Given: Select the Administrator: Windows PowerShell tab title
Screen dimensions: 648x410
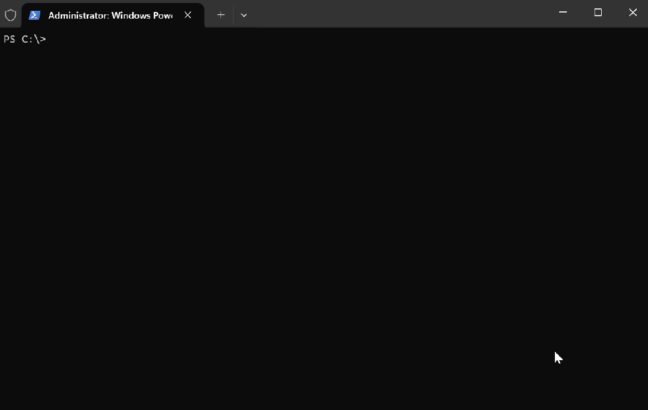Looking at the screenshot, I should (x=111, y=15).
